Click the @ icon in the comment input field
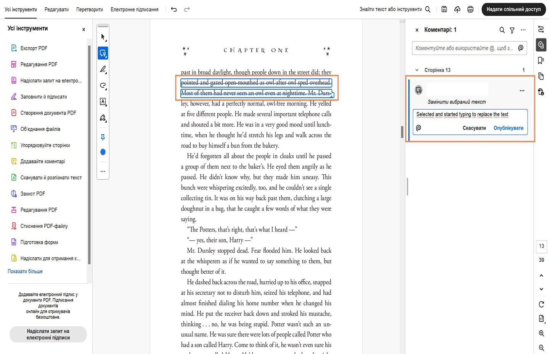The width and height of the screenshot is (549, 354). coord(521,48)
